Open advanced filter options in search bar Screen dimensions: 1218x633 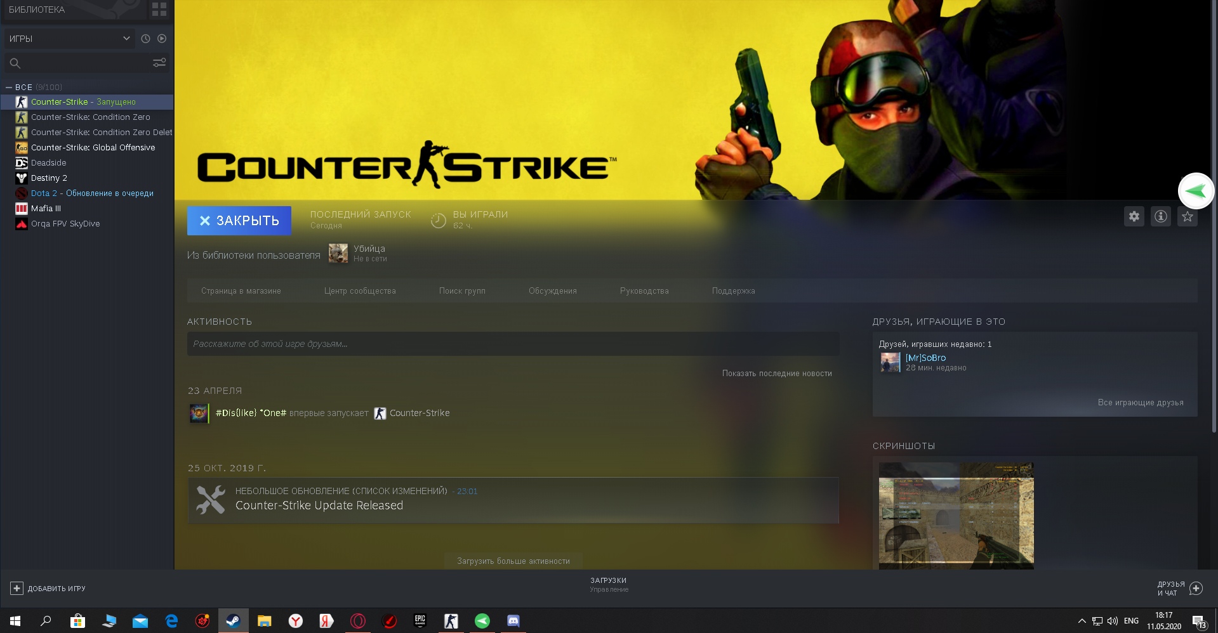click(159, 63)
